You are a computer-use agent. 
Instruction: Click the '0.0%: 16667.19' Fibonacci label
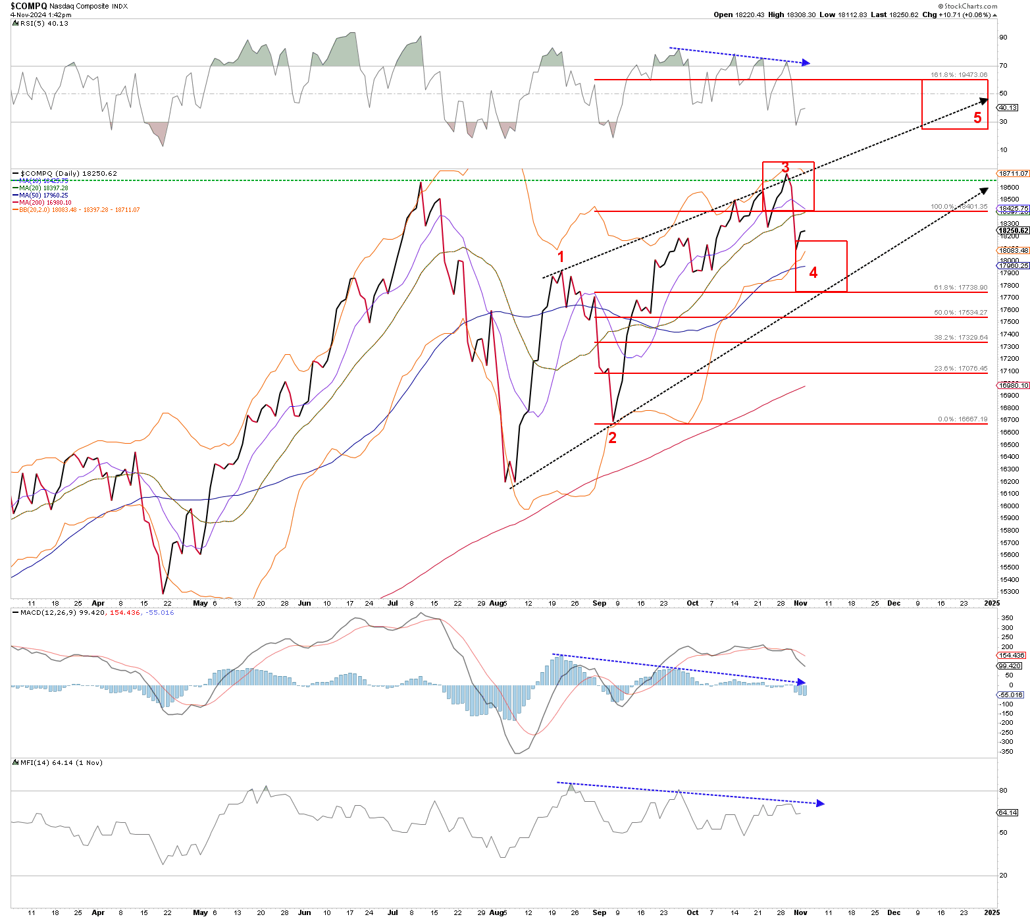coord(963,419)
